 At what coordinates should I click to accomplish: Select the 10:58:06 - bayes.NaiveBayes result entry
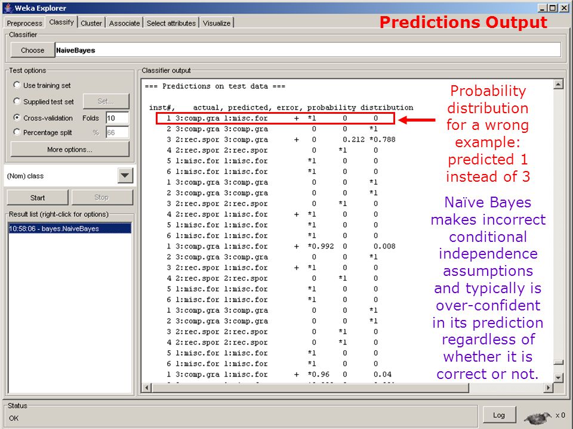(x=70, y=228)
